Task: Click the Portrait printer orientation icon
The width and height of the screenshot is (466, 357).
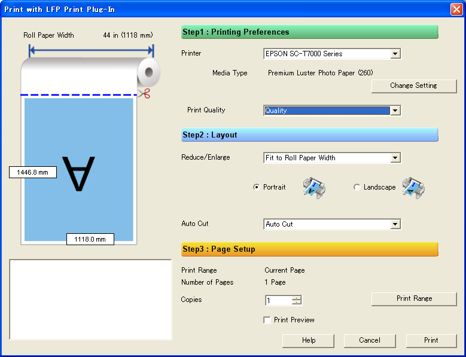Action: [x=314, y=188]
